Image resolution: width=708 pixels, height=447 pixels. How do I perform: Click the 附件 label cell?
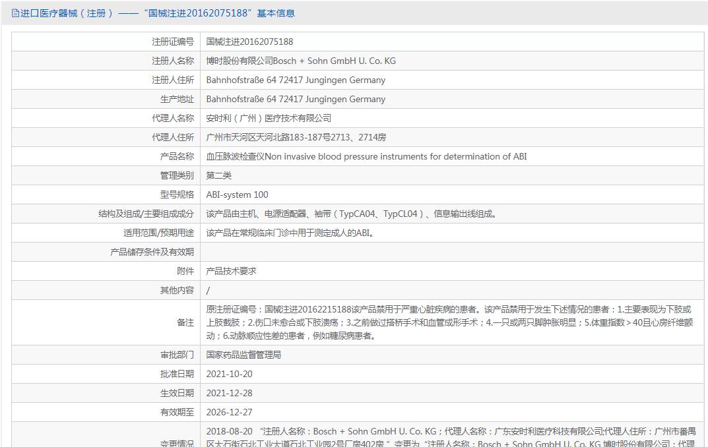[x=106, y=271]
